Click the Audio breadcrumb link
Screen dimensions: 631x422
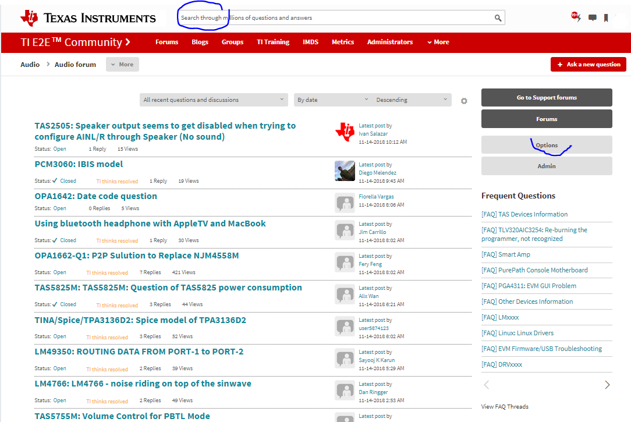point(30,65)
